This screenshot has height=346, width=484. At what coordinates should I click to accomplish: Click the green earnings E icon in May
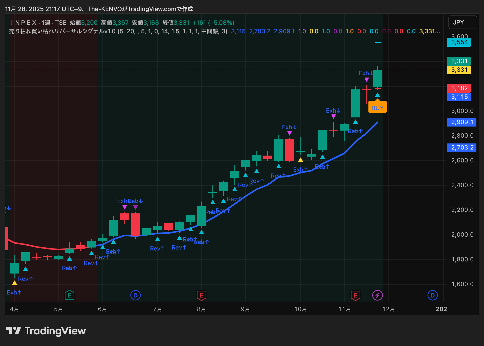(x=70, y=295)
